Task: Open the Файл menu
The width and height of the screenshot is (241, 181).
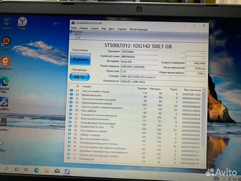Action: (74, 28)
